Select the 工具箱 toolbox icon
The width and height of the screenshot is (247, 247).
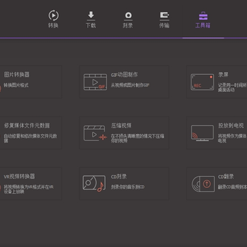pyautogui.click(x=203, y=16)
